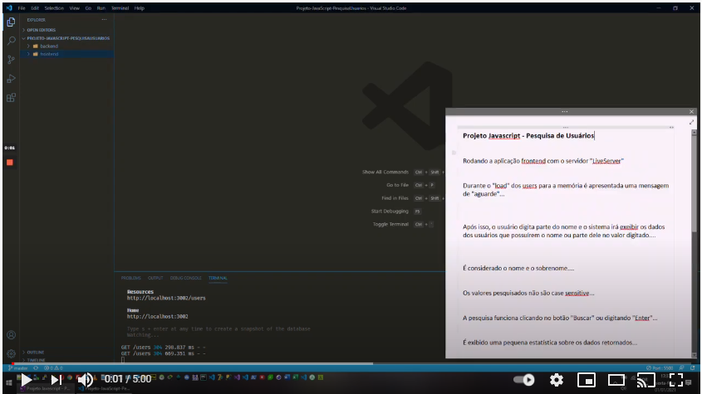This screenshot has height=394, width=702.
Task: Switch to the Debug Console tab
Action: 185,278
